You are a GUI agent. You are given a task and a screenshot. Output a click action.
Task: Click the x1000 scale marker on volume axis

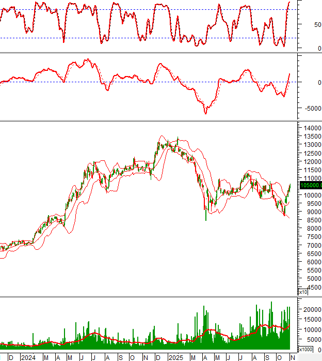point(305,350)
